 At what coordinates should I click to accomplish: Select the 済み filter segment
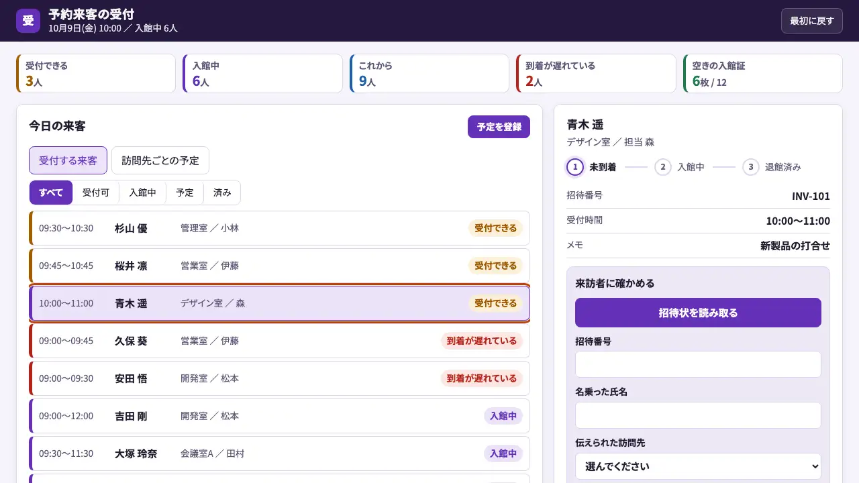pyautogui.click(x=222, y=193)
